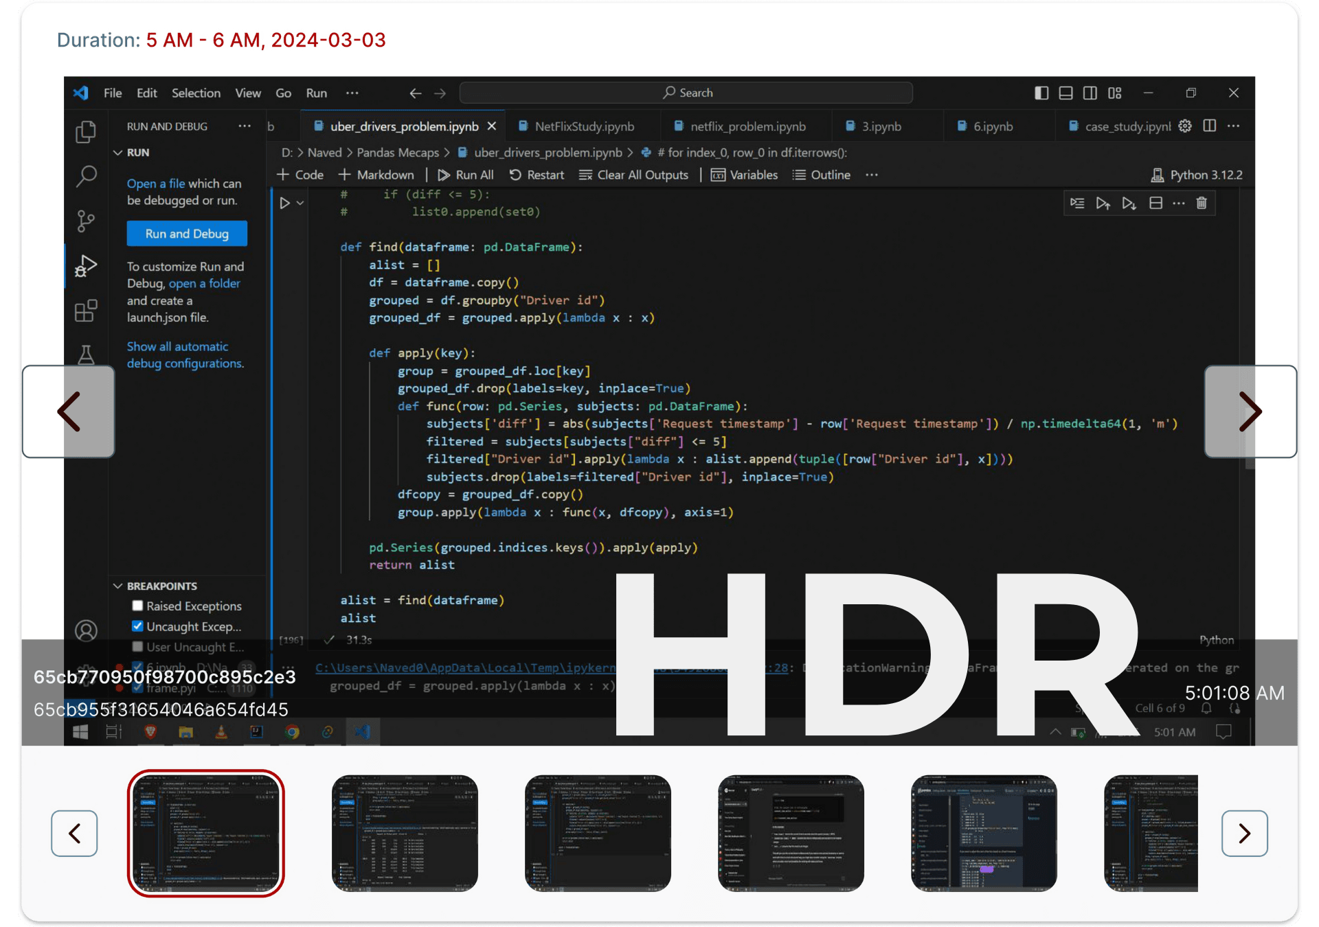Open the View menu

point(248,93)
